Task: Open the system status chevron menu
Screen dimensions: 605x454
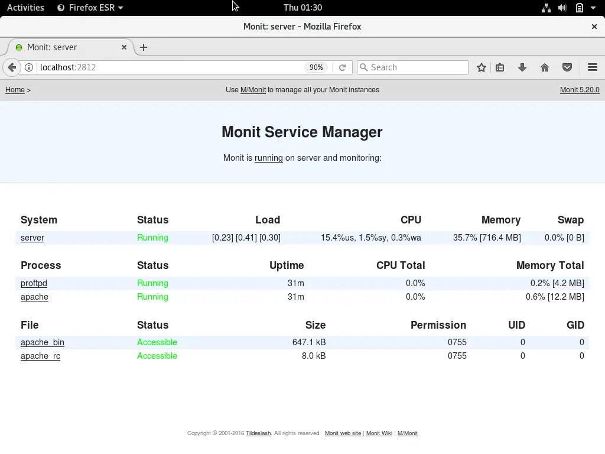Action: click(593, 8)
